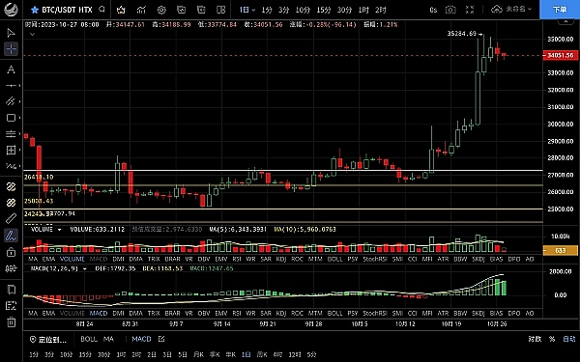Select the crosshair cursor tool
This screenshot has height=362, width=580.
(x=11, y=49)
